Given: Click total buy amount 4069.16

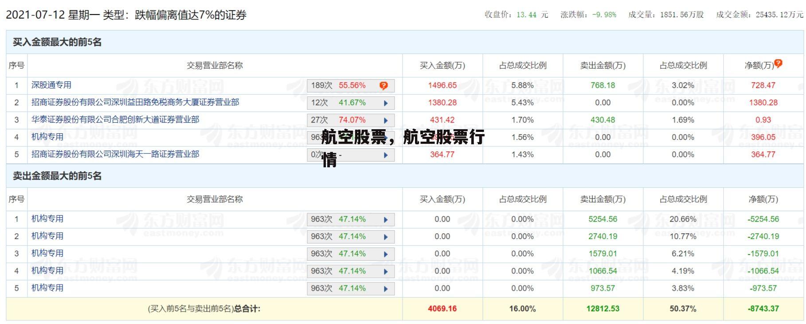Looking at the screenshot, I should [x=442, y=309].
